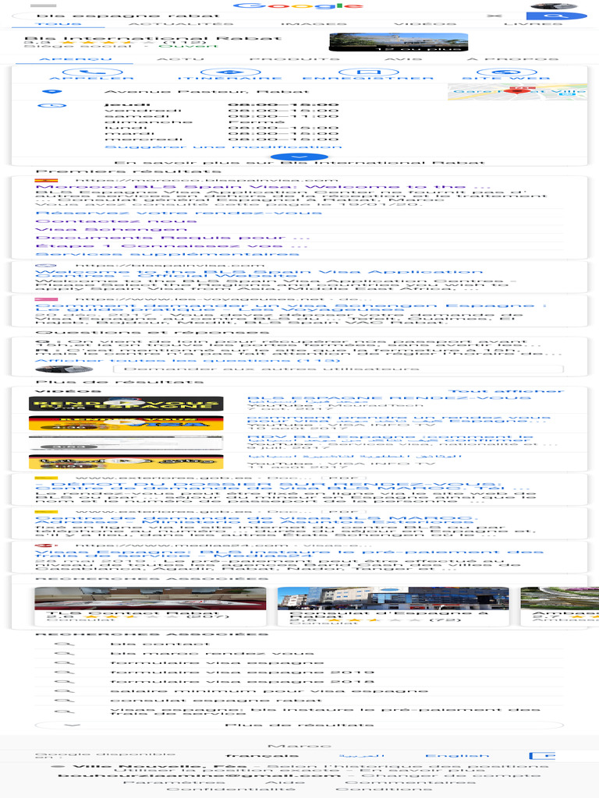Open Morocco BLS Spain Visa result title
599x798 pixels.
pos(263,187)
